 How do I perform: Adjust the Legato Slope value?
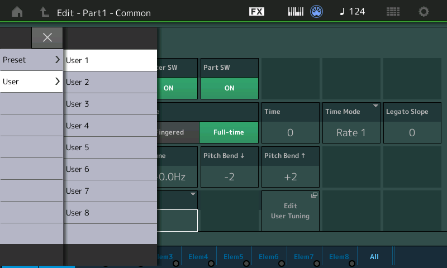412,132
